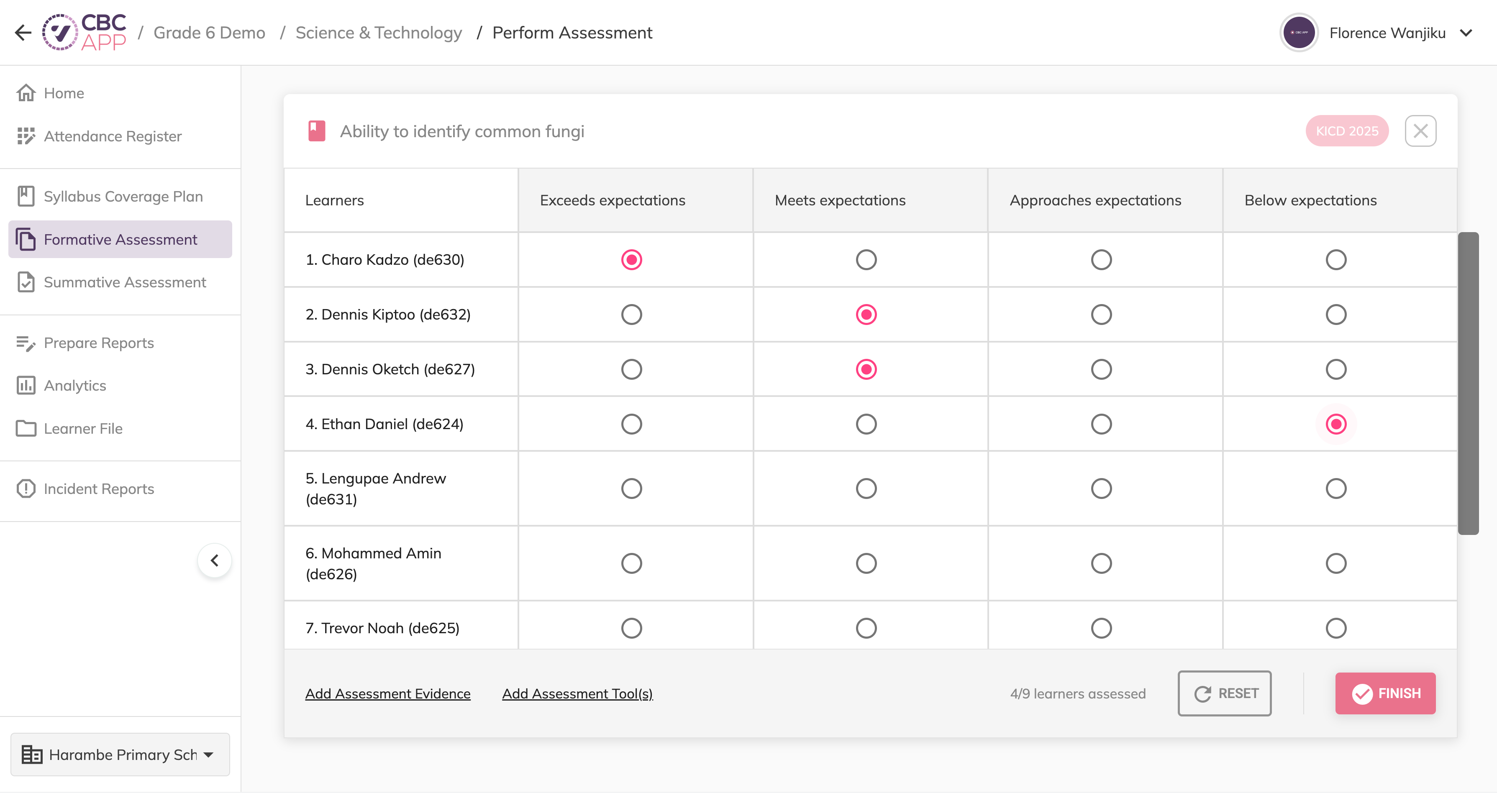Click the CBC APP logo
The height and width of the screenshot is (793, 1497).
[84, 33]
